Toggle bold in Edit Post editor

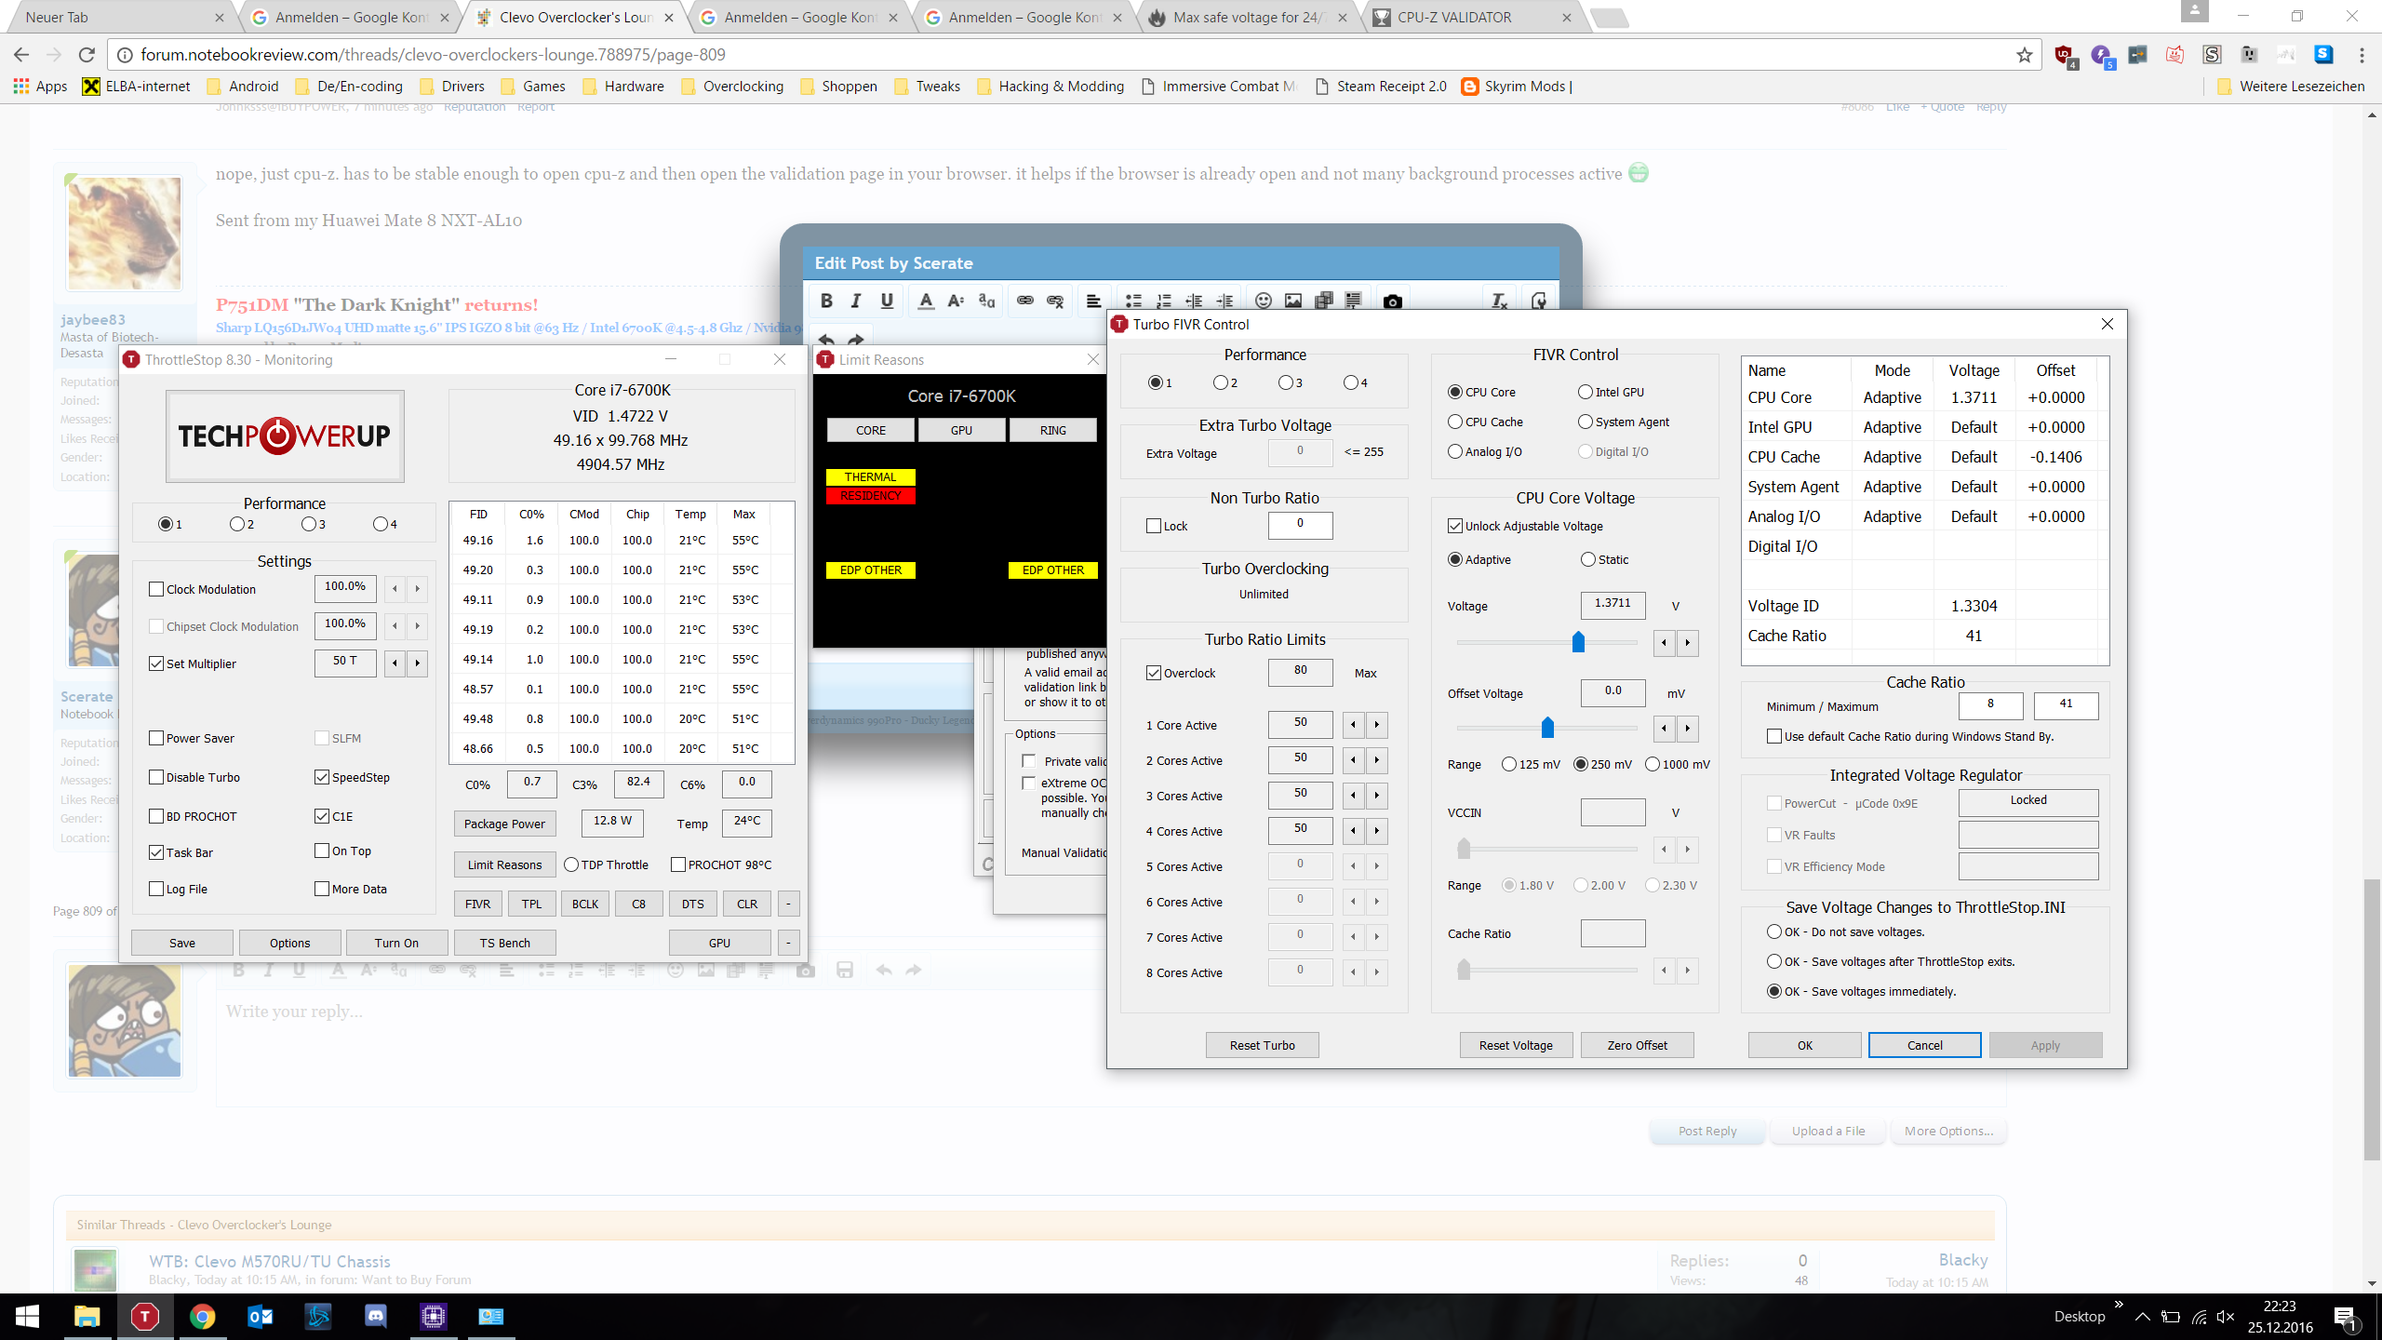click(826, 301)
